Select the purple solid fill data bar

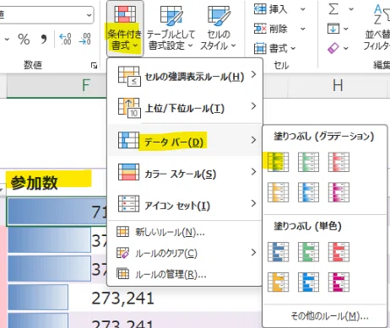coord(339,282)
